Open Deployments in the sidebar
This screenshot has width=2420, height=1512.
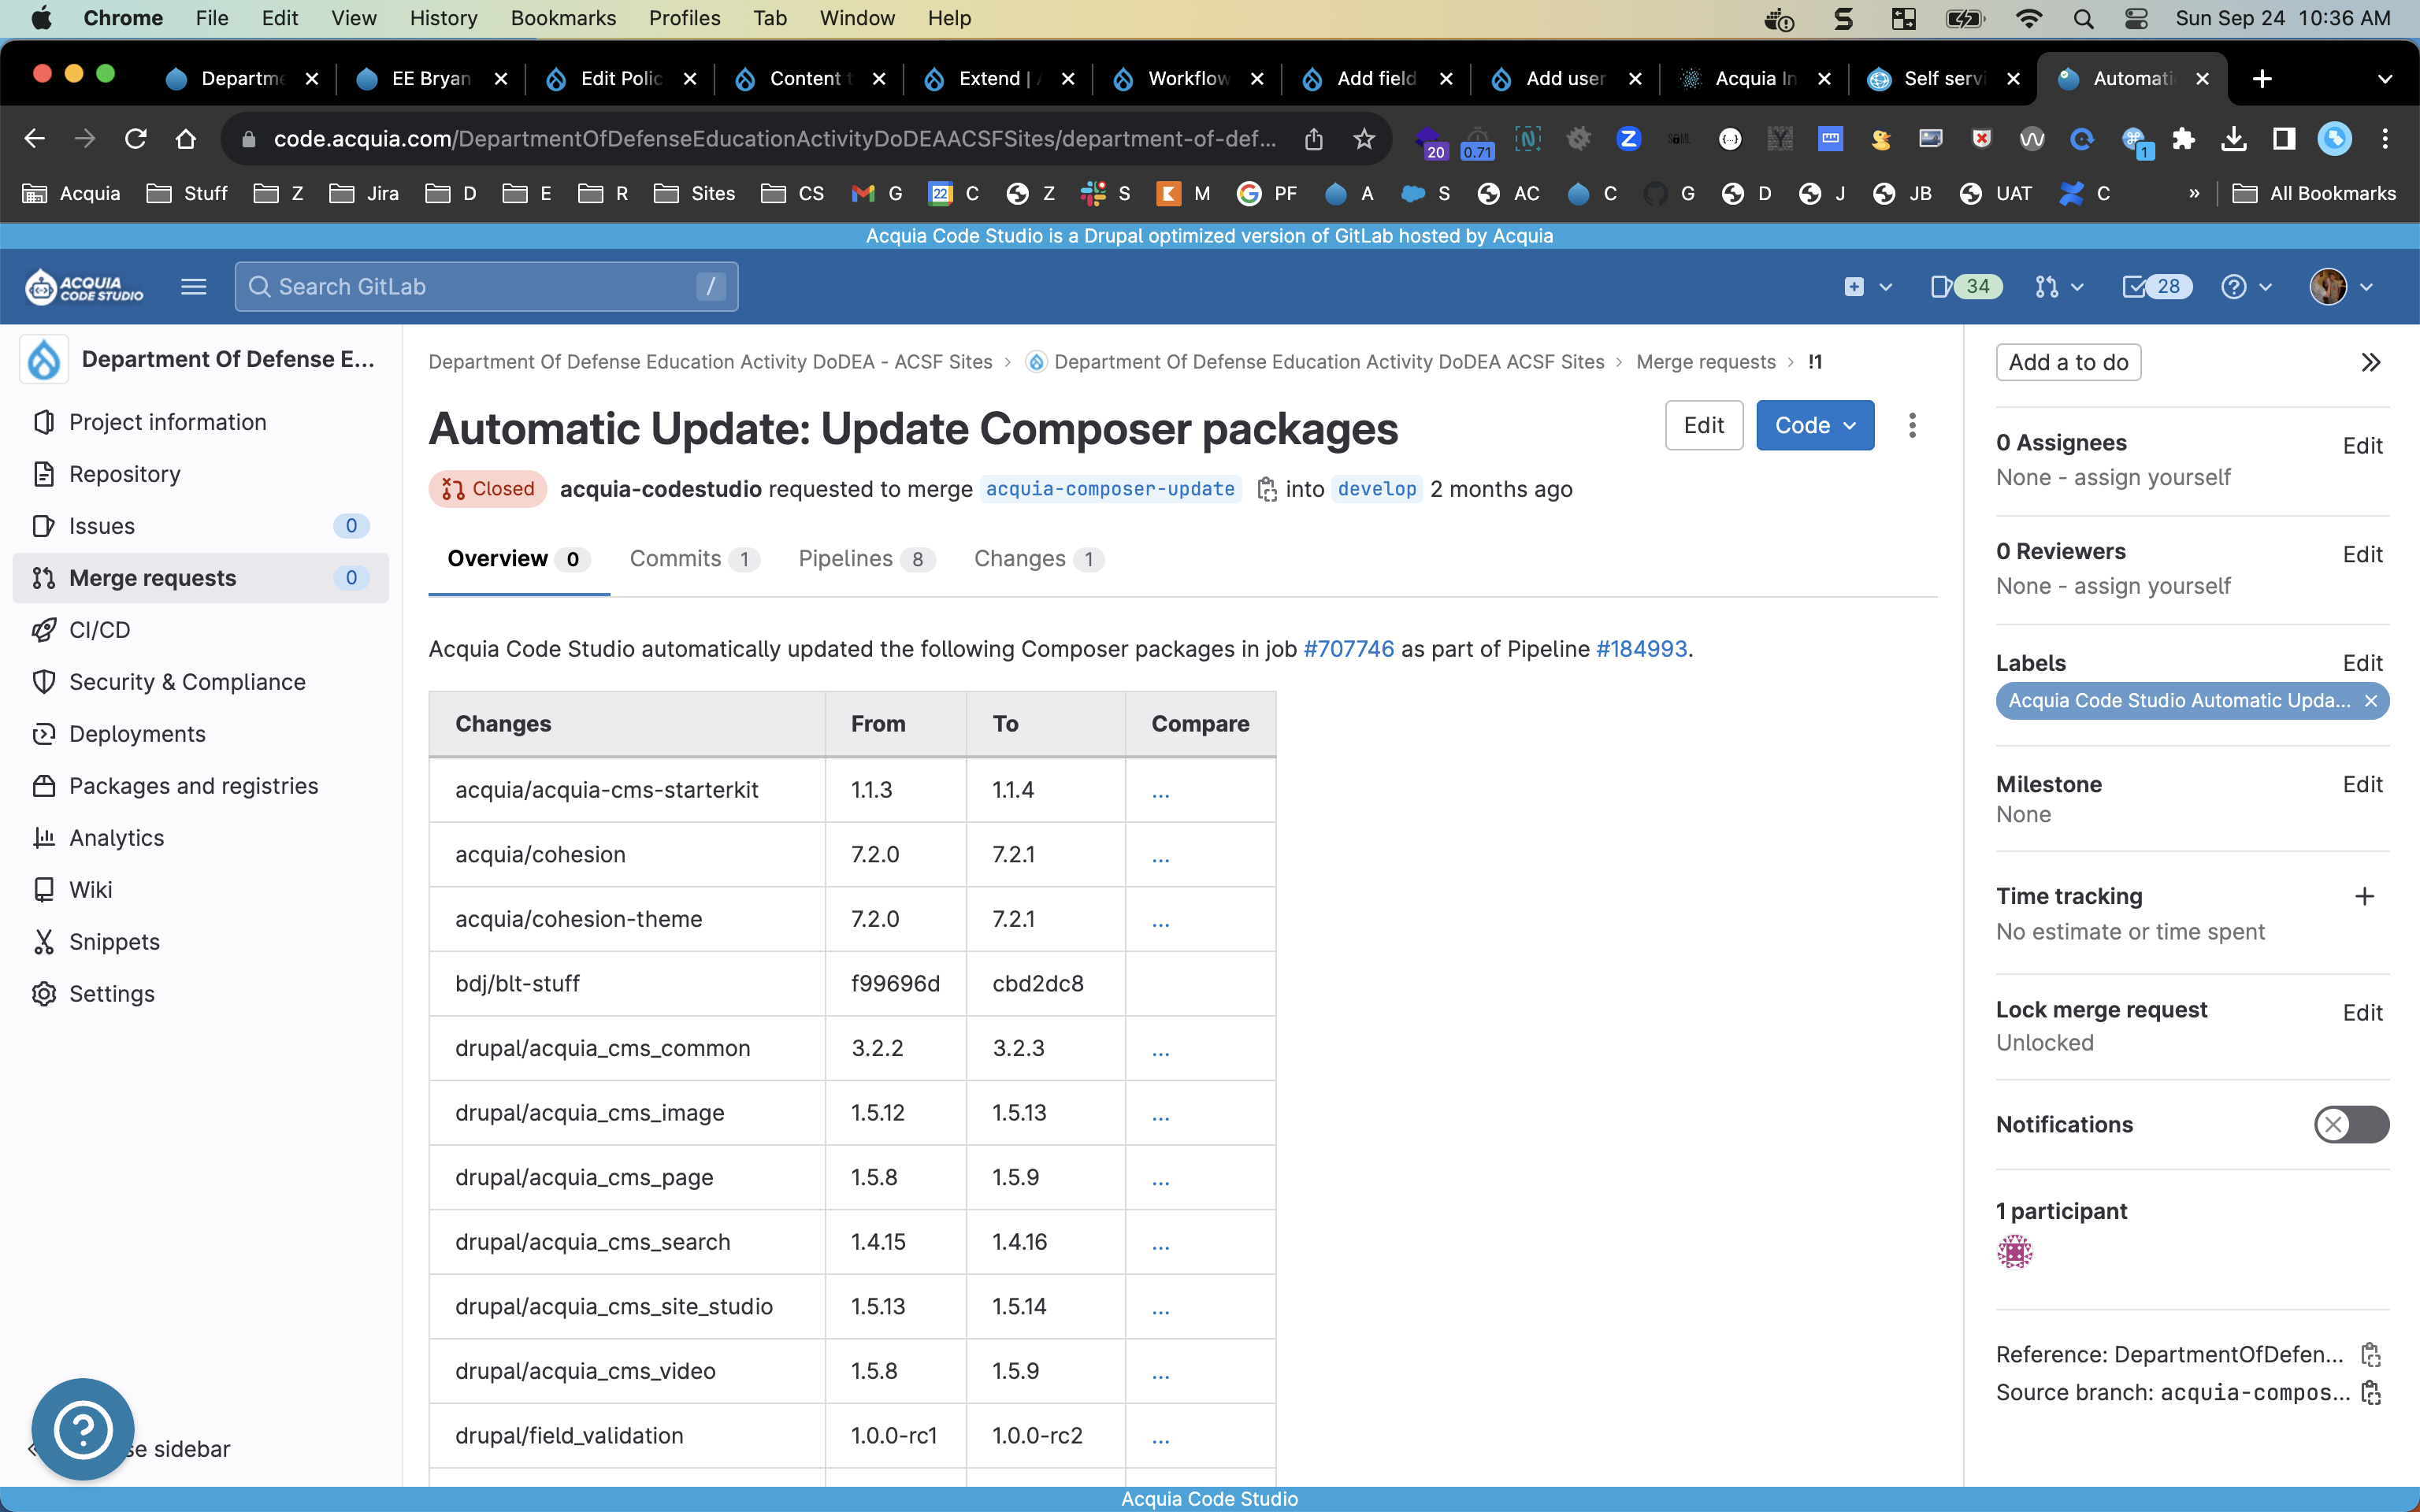tap(200, 734)
